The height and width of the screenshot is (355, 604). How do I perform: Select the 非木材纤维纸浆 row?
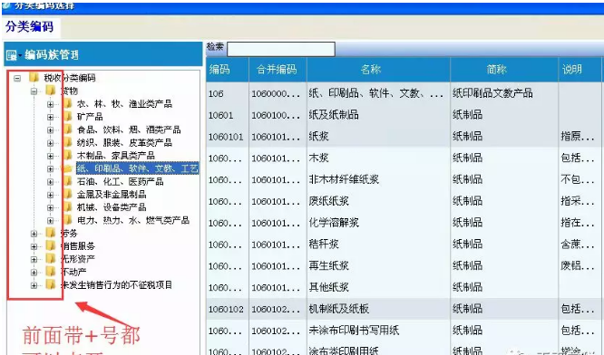tap(404, 179)
